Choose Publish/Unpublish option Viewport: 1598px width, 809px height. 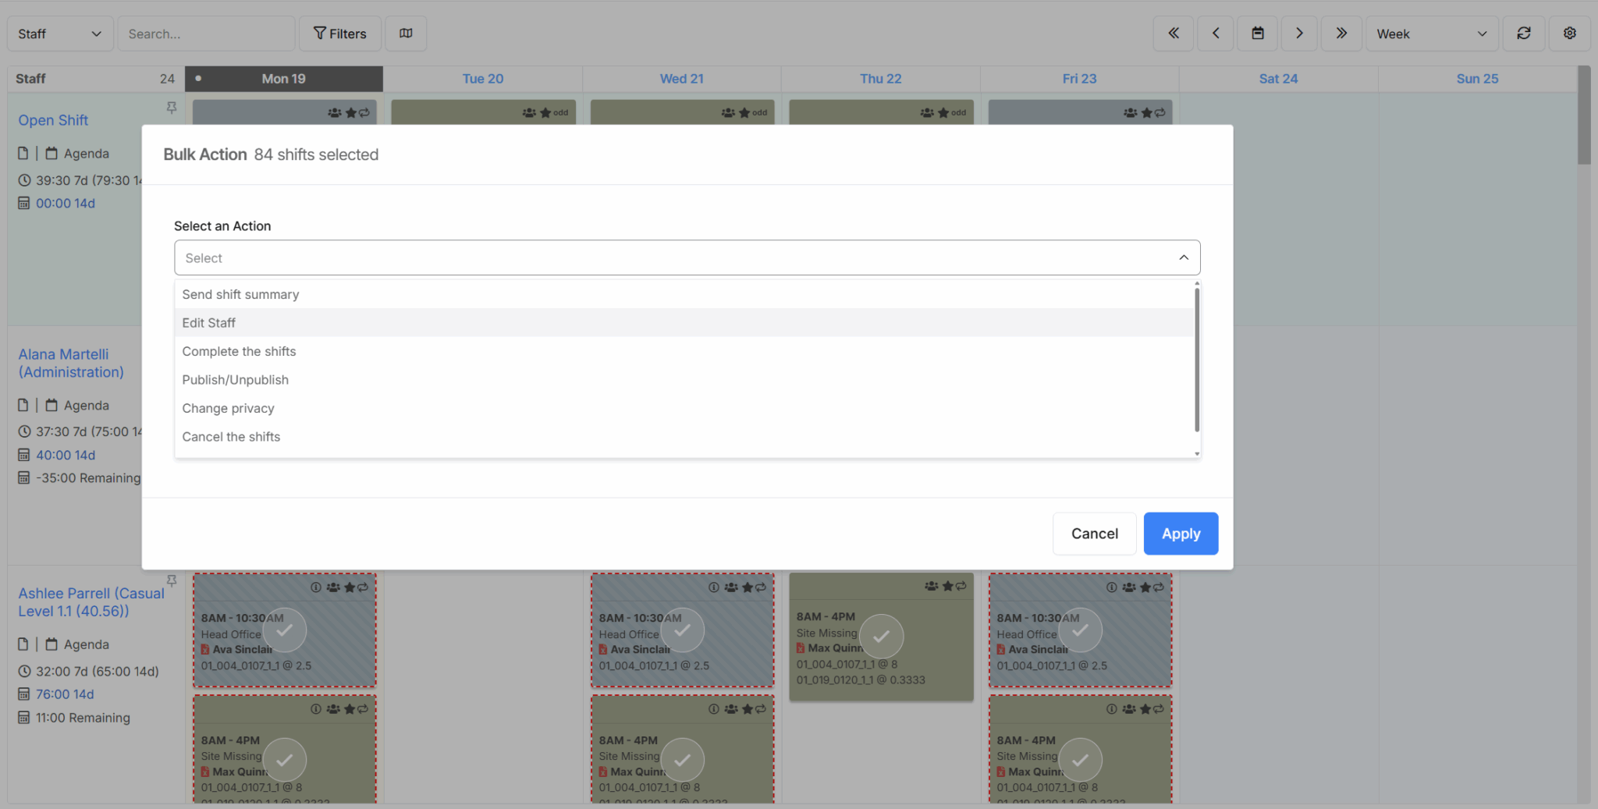(x=684, y=380)
